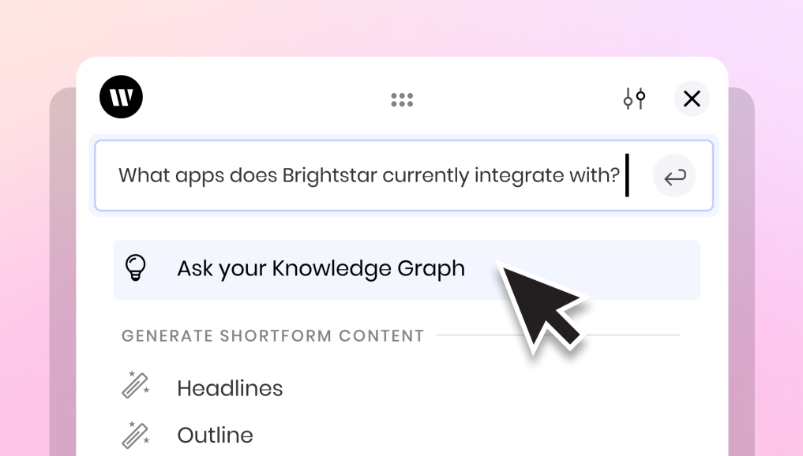Select Ask your Knowledge Graph option
This screenshot has width=803, height=456.
407,270
